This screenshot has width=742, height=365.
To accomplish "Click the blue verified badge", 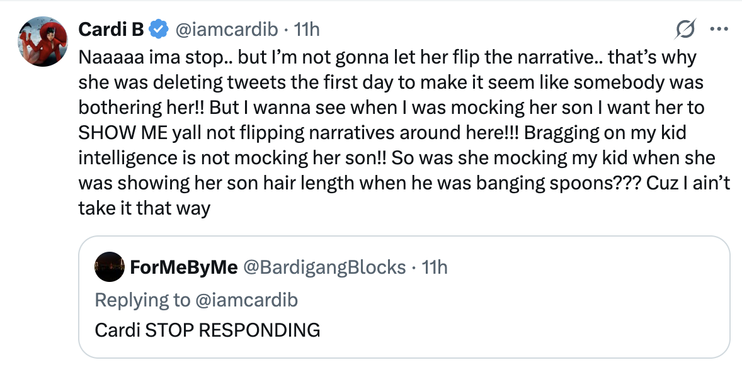I will tap(157, 29).
